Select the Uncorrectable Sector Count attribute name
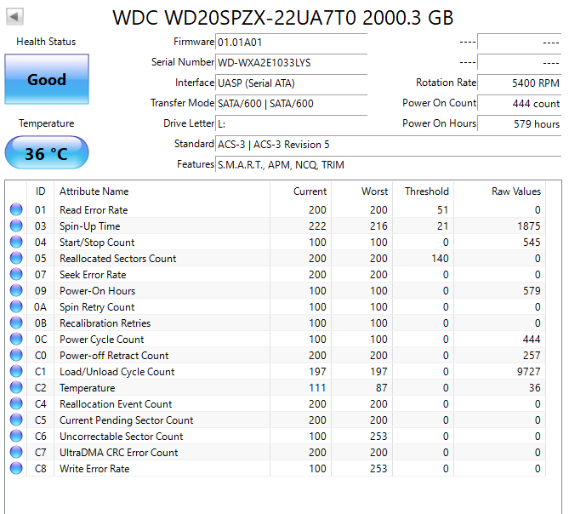Viewport: 569px width, 514px height. click(x=122, y=437)
